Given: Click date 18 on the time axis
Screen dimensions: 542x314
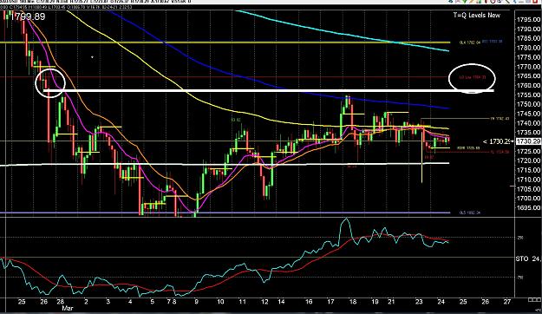Looking at the screenshot, I should pos(353,302).
